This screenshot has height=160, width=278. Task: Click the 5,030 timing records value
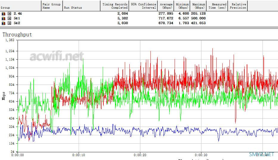click(122, 23)
